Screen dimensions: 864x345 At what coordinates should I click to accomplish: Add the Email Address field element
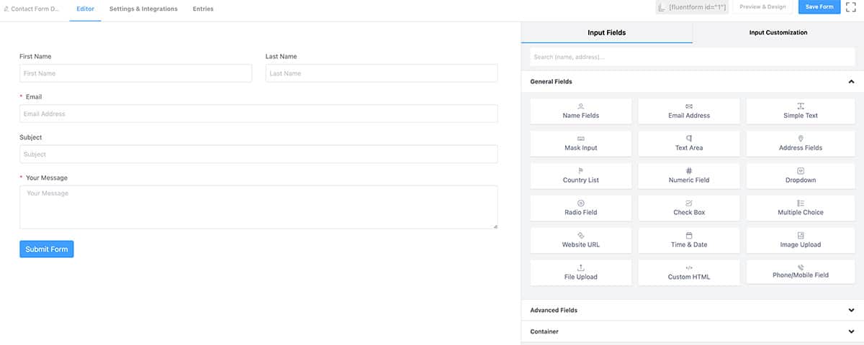[x=689, y=111]
